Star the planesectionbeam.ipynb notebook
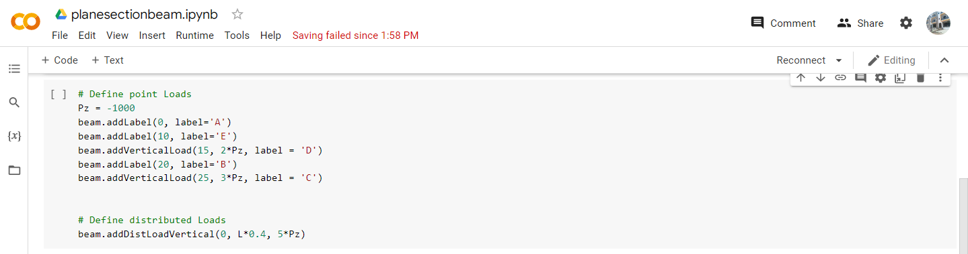The height and width of the screenshot is (254, 968). 237,14
